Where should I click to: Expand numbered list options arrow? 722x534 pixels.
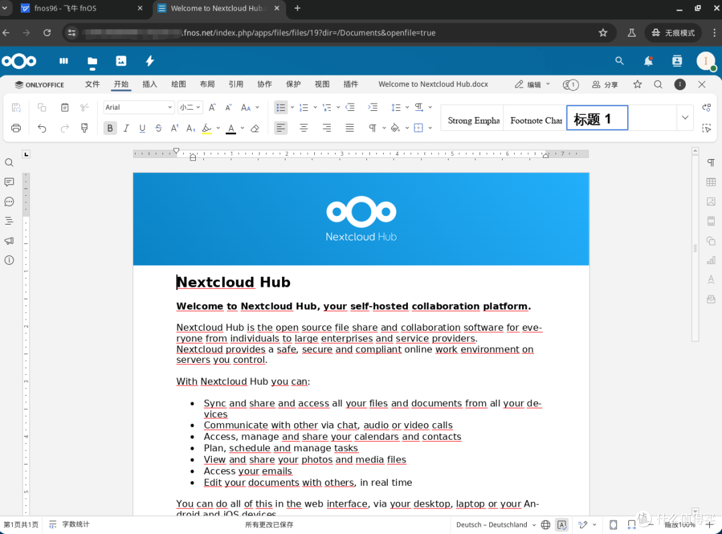point(316,107)
